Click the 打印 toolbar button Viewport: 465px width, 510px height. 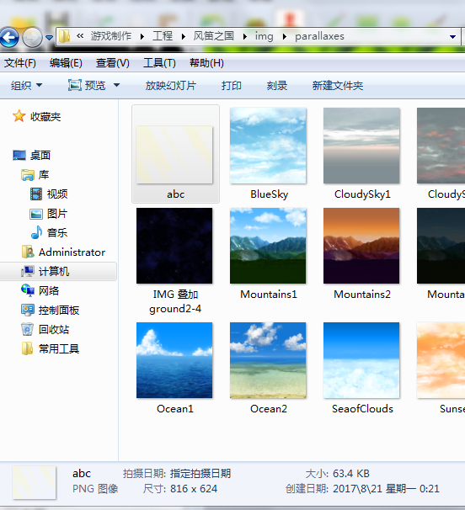[x=231, y=86]
